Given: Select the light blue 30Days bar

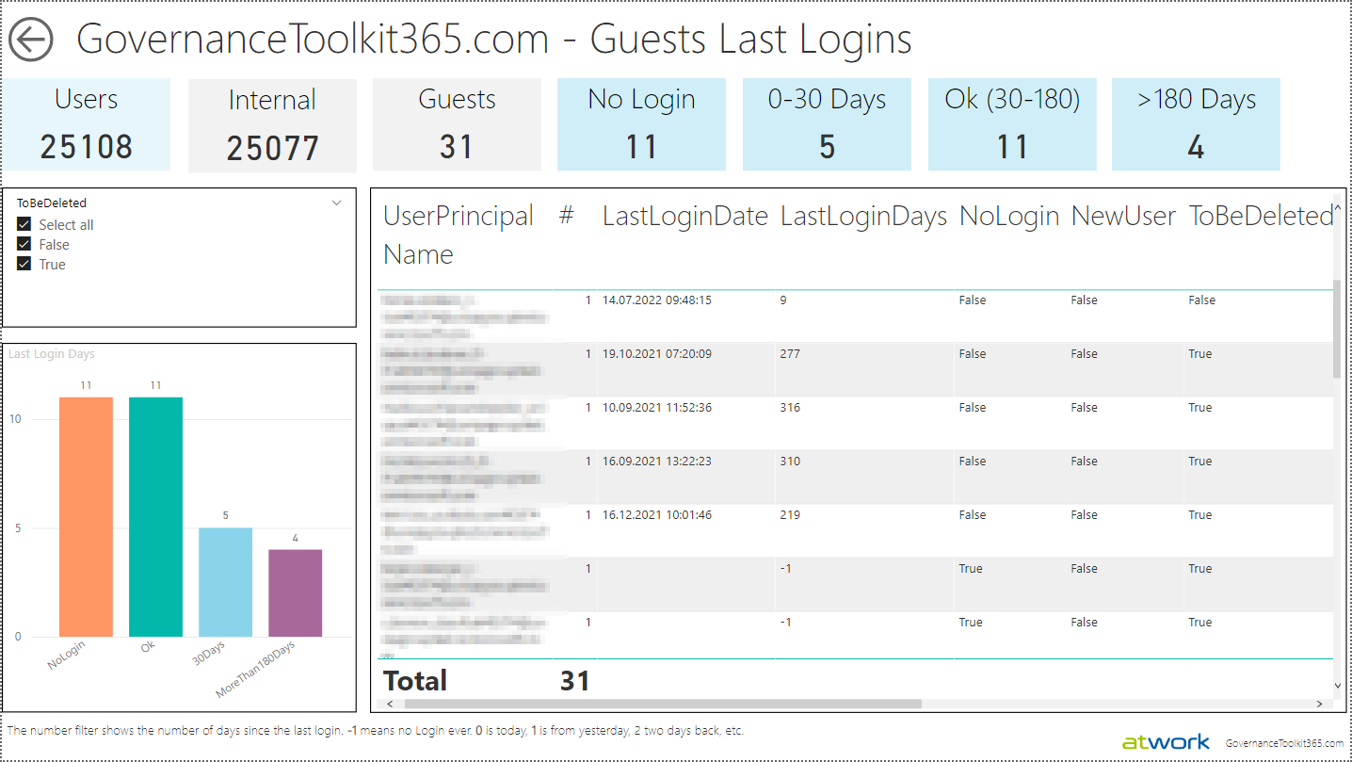Looking at the screenshot, I should [x=225, y=582].
